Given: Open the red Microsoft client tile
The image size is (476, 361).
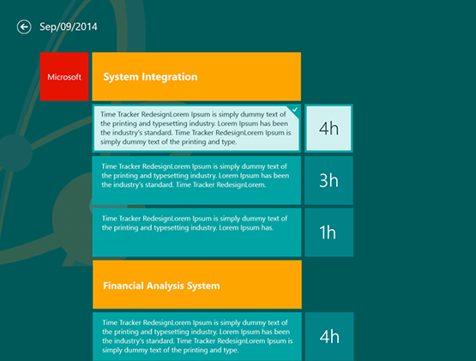Looking at the screenshot, I should [x=64, y=76].
